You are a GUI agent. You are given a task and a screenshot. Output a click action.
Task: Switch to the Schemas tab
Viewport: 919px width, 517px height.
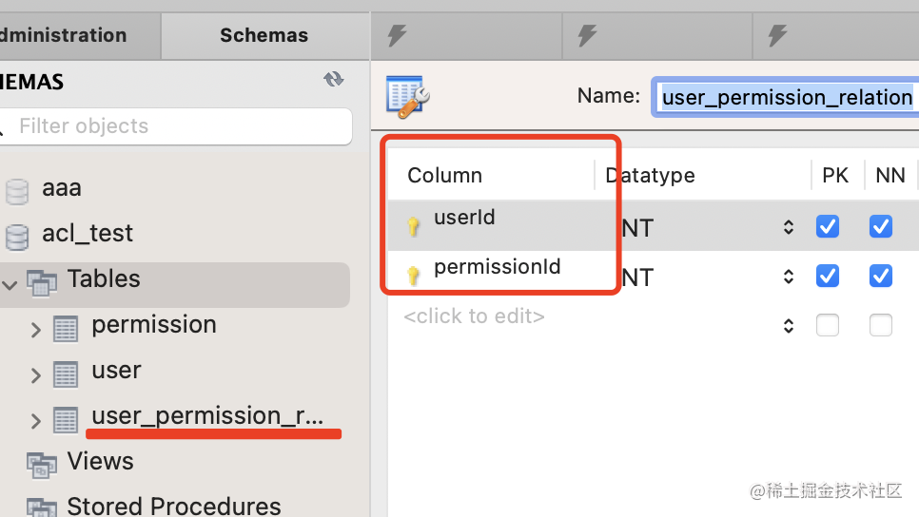[264, 36]
